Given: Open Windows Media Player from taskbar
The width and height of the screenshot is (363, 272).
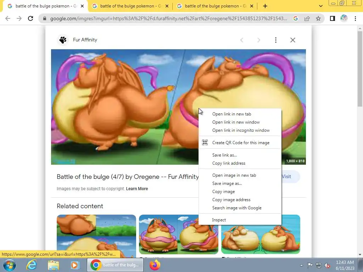Looking at the screenshot, I should [75, 265].
